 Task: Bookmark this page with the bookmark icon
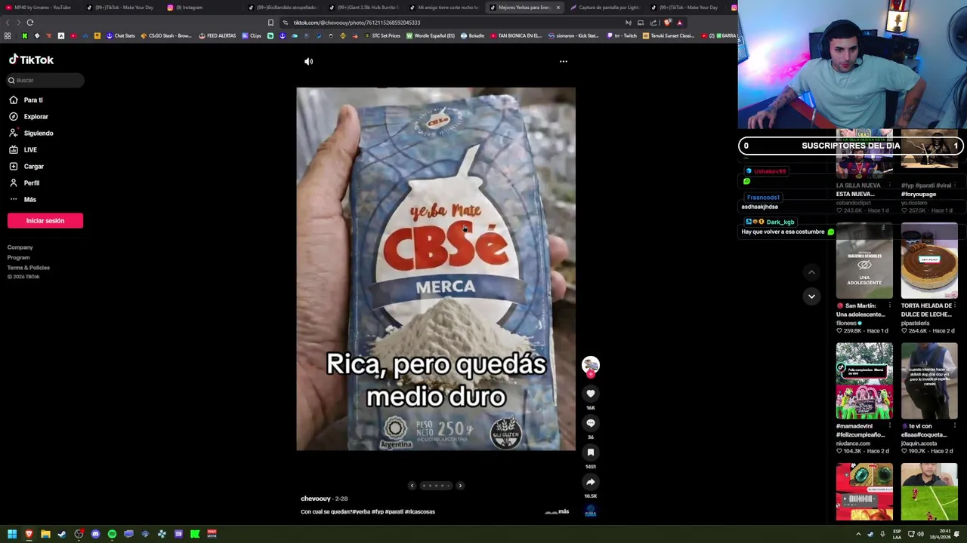(x=270, y=23)
